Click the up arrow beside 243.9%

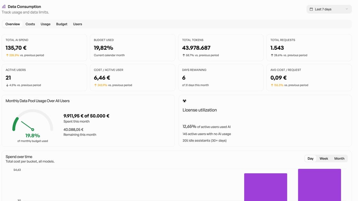[x=96, y=85]
